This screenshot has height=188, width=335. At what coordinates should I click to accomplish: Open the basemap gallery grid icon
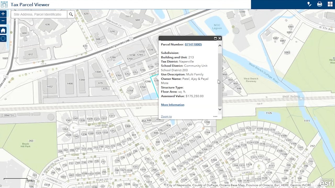(x=330, y=4)
